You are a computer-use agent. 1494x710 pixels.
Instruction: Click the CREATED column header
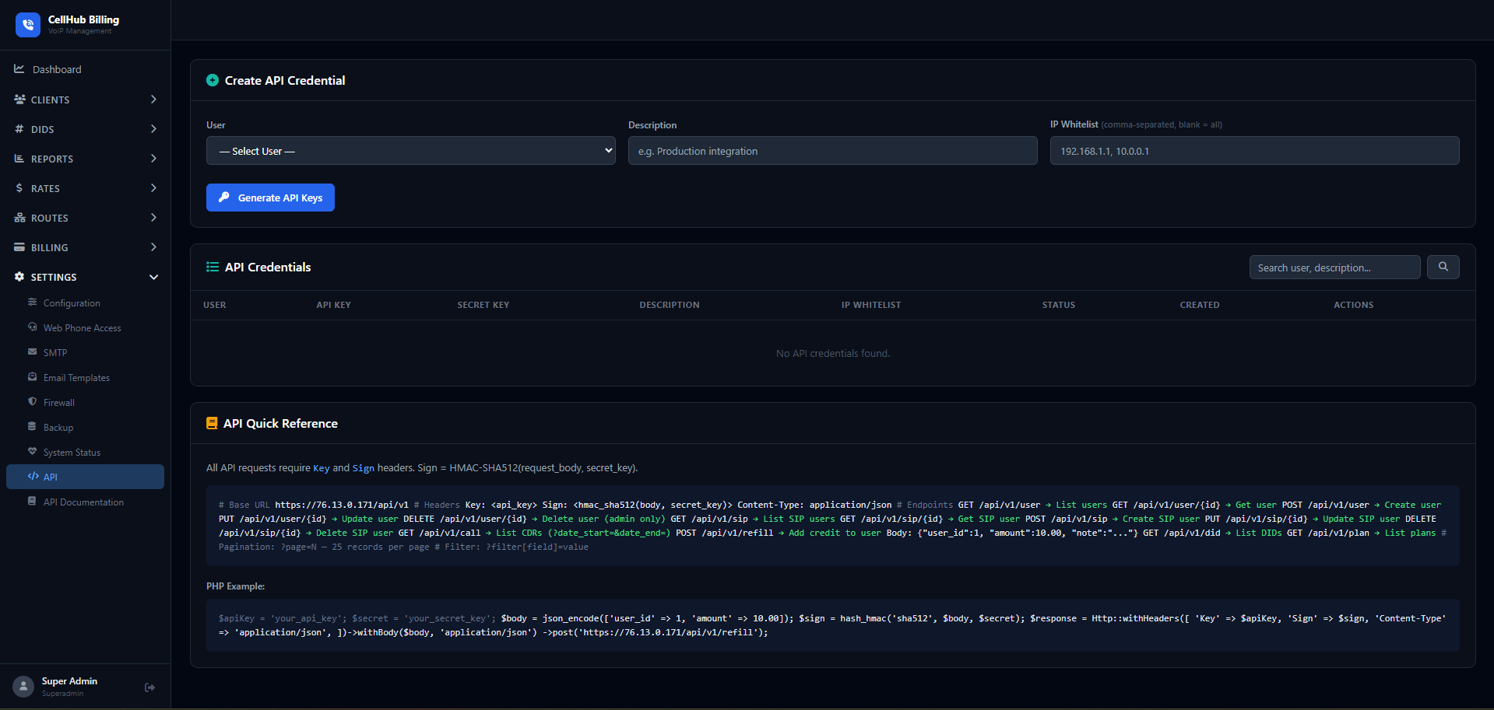pos(1200,305)
